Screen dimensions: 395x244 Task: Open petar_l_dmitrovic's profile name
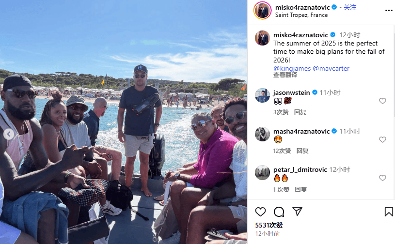click(300, 170)
